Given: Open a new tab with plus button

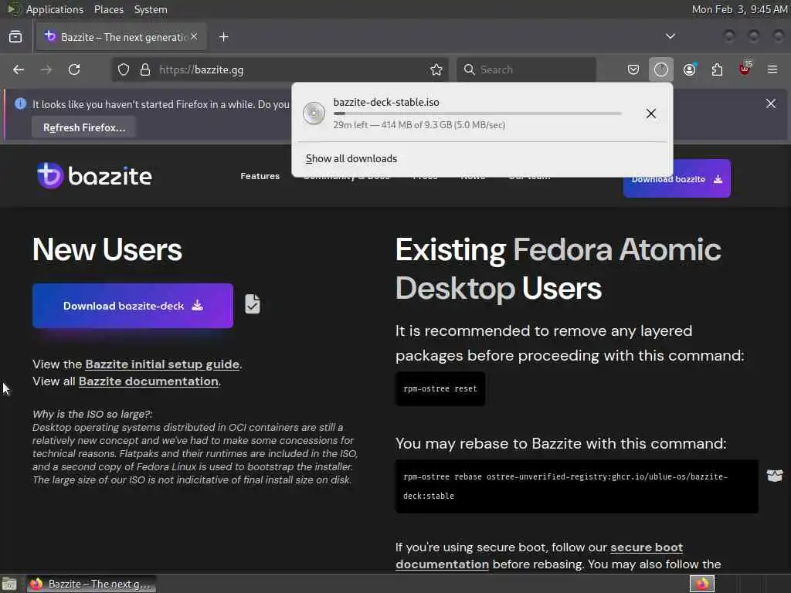Looking at the screenshot, I should (224, 37).
